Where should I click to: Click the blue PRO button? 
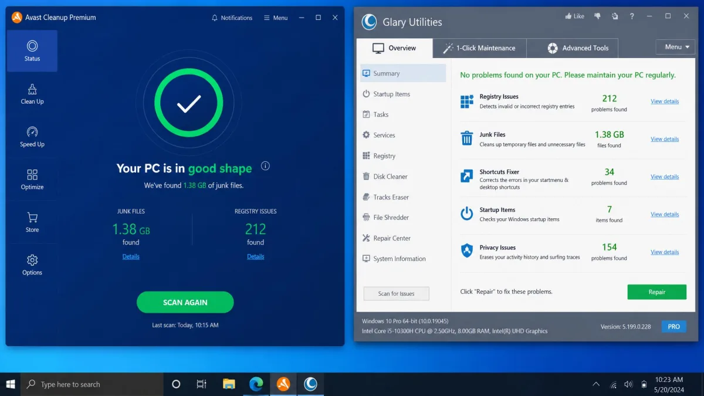point(673,327)
